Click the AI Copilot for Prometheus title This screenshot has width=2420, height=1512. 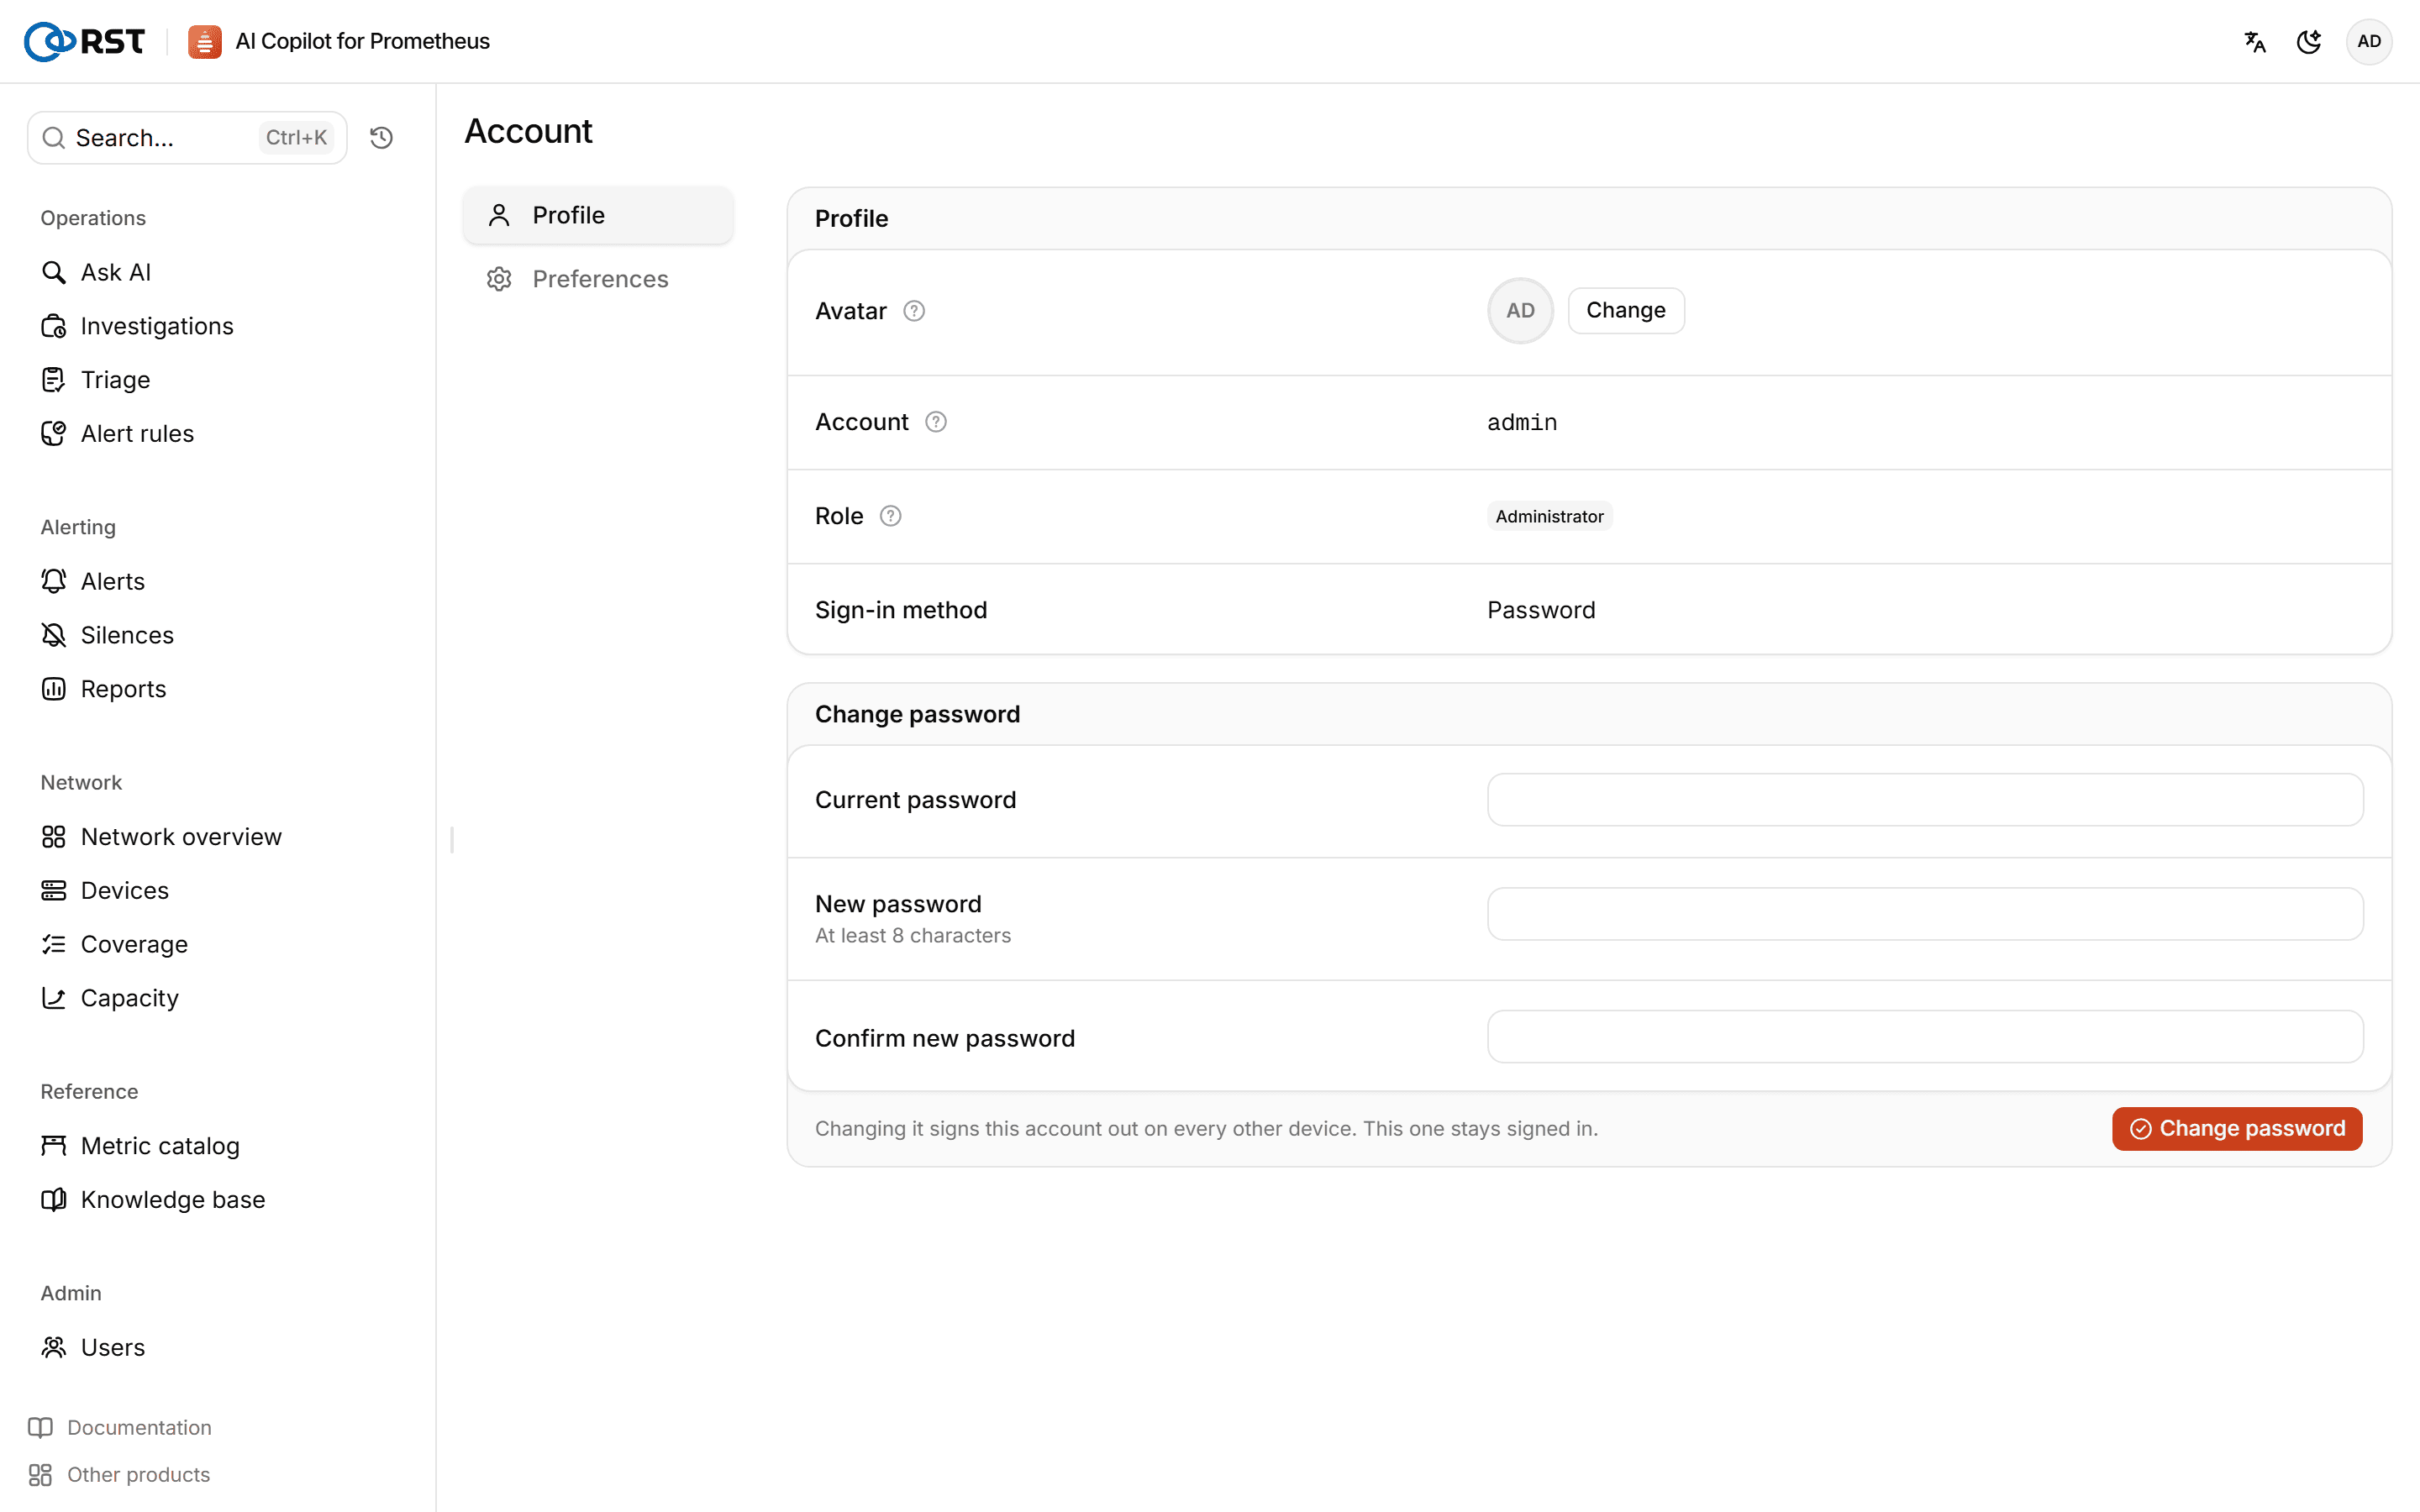point(362,41)
